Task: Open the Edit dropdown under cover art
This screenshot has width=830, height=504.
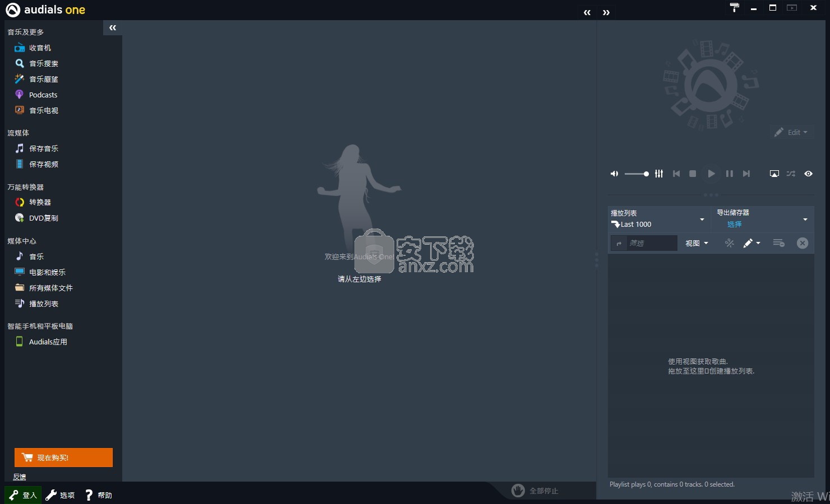Action: coord(791,133)
